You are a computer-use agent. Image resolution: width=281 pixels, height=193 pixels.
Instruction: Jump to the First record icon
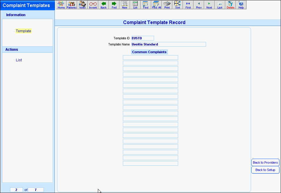188,5
